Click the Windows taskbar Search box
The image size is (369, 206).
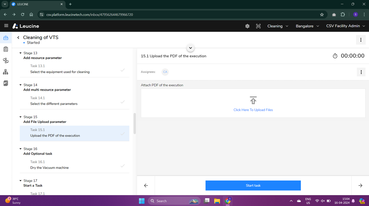174,201
